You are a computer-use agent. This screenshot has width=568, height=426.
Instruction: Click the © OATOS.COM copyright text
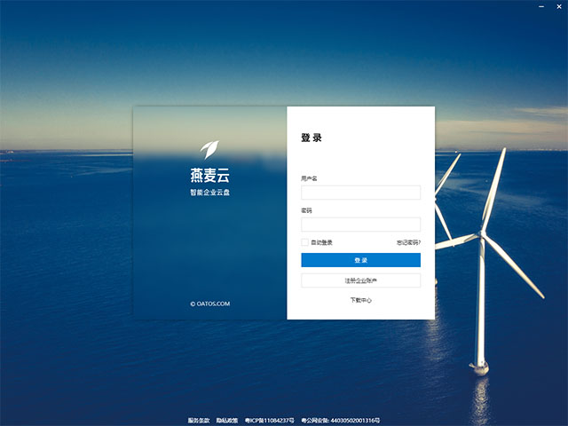click(209, 304)
